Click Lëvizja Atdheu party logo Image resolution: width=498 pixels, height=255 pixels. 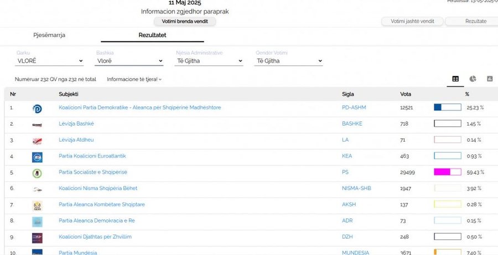[37, 141]
